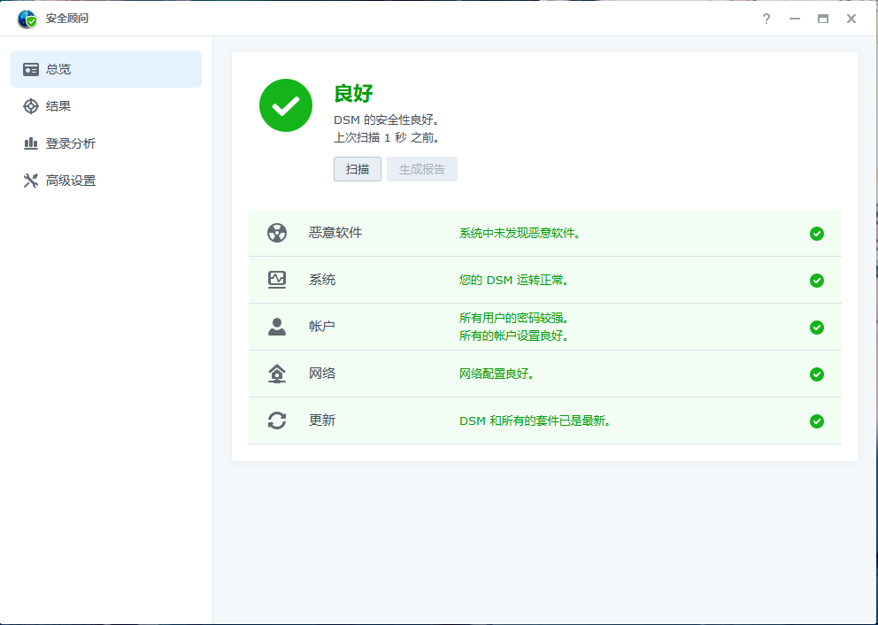Click the 良好 status heading

tap(353, 93)
